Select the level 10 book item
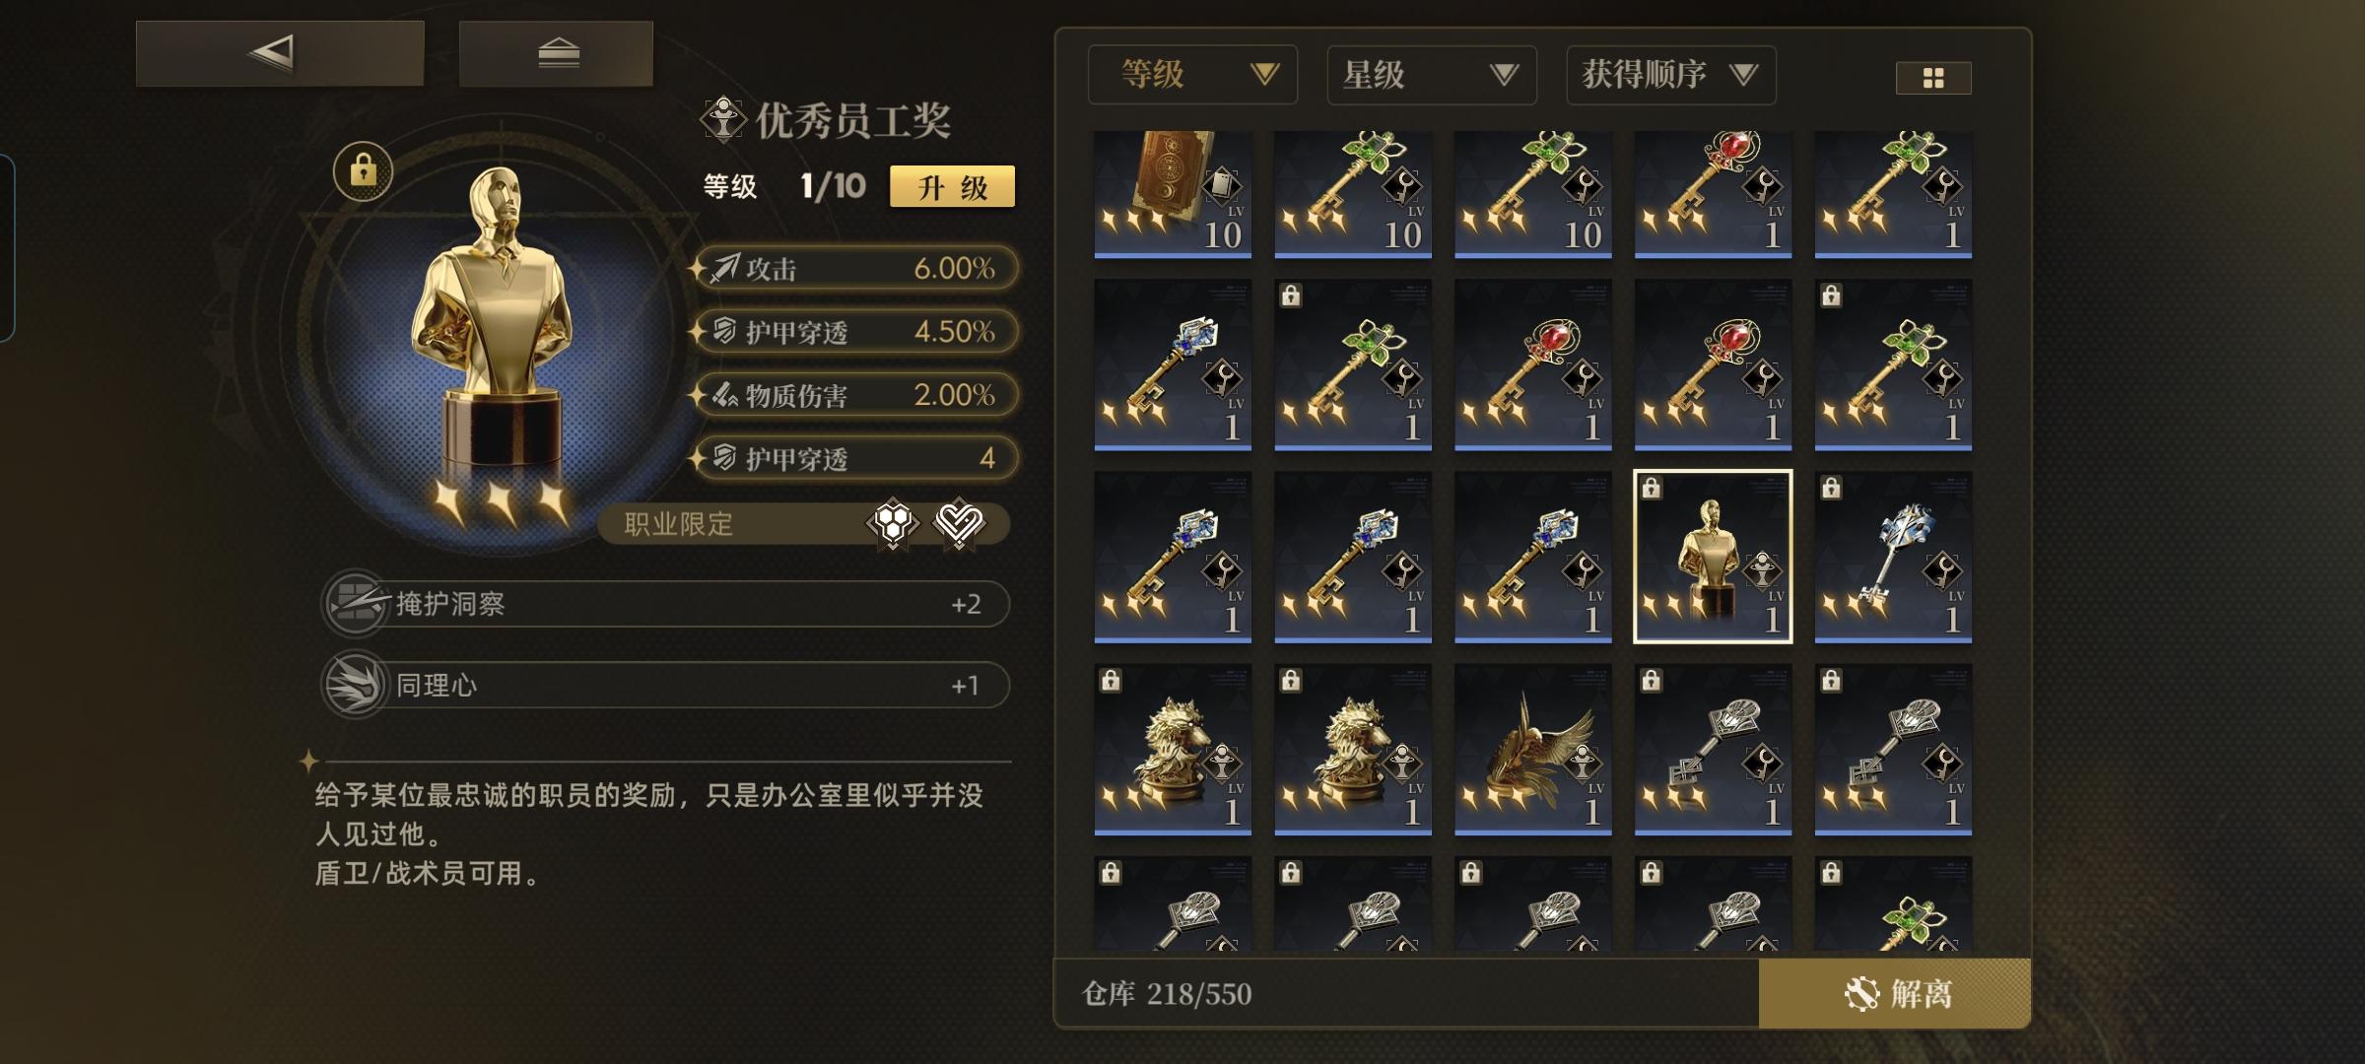2365x1064 pixels. click(x=1173, y=194)
